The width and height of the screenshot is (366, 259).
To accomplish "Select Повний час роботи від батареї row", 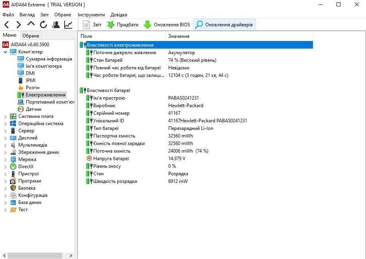I will (x=196, y=68).
